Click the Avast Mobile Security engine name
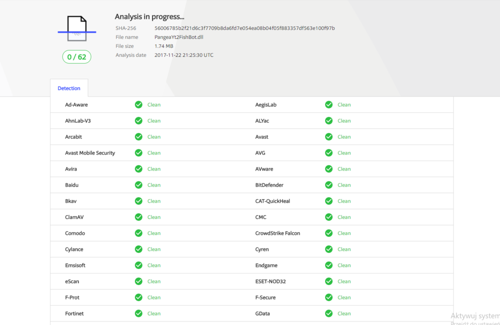The width and height of the screenshot is (500, 325). pyautogui.click(x=90, y=153)
